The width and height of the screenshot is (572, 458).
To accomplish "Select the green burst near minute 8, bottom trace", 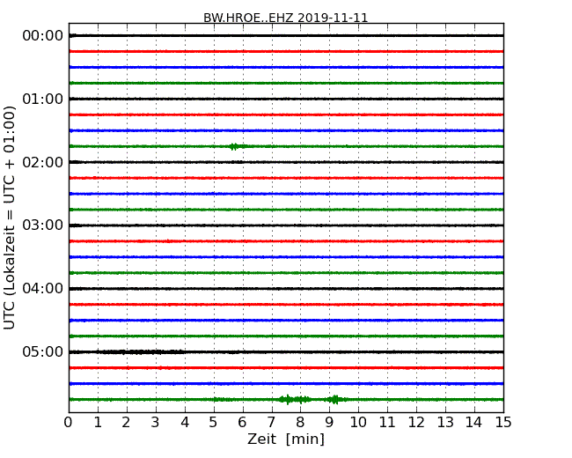I will pos(295,399).
